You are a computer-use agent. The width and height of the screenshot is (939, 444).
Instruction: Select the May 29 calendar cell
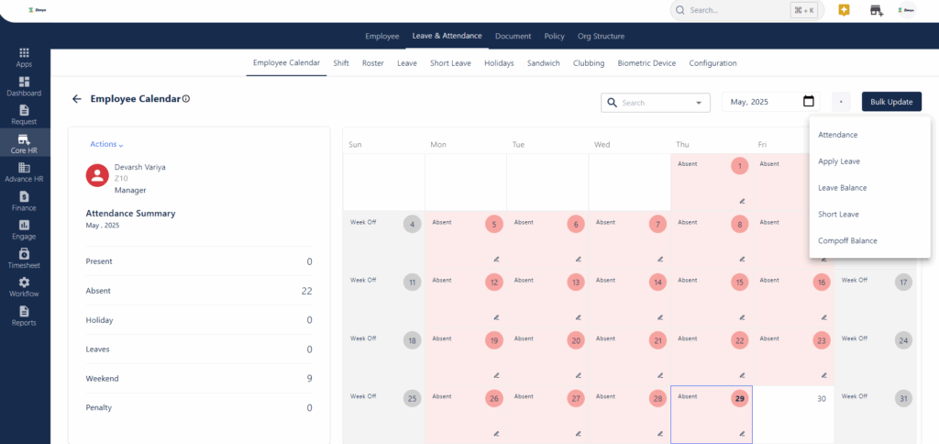click(x=712, y=415)
